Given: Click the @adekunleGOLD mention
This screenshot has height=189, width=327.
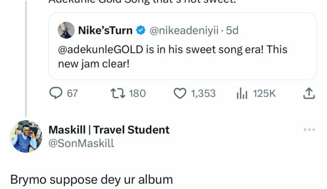Looking at the screenshot, I should (101, 50).
